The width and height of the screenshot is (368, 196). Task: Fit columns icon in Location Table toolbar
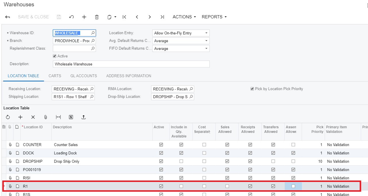(x=58, y=117)
